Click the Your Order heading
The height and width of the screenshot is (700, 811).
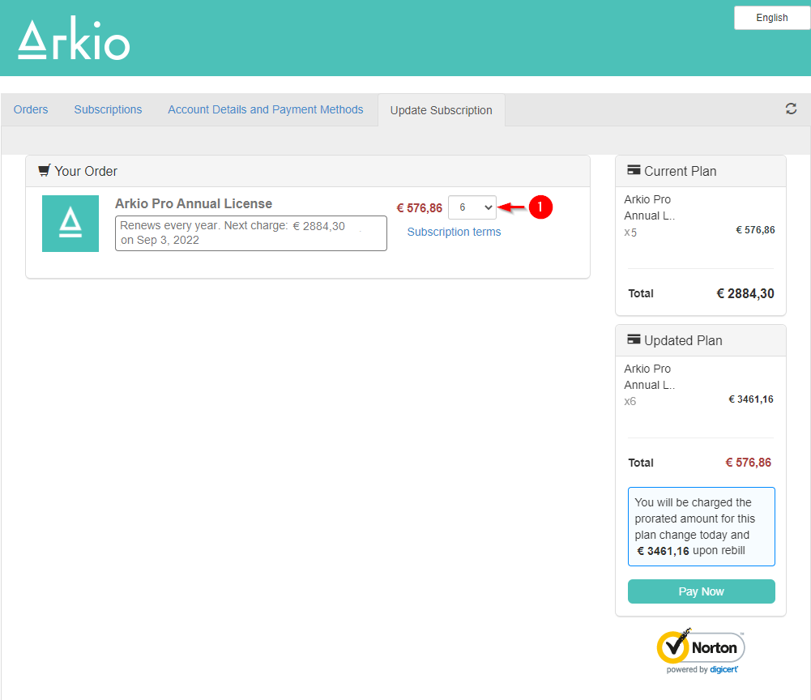point(86,171)
